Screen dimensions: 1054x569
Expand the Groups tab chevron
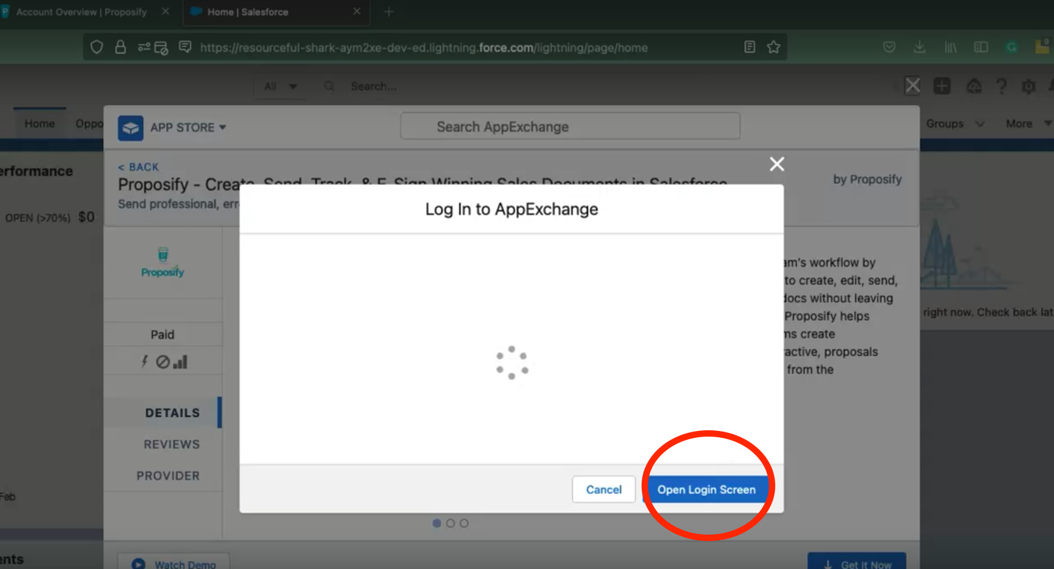[x=980, y=124]
